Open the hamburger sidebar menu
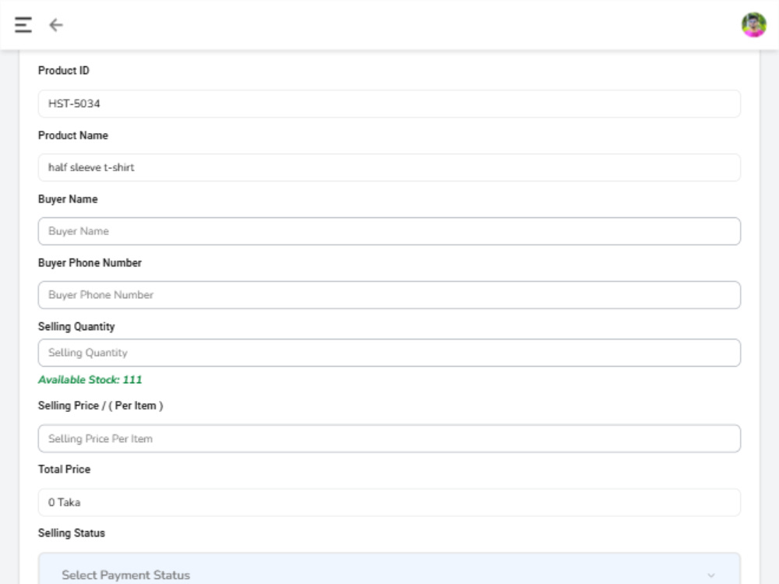This screenshot has height=584, width=779. tap(23, 25)
